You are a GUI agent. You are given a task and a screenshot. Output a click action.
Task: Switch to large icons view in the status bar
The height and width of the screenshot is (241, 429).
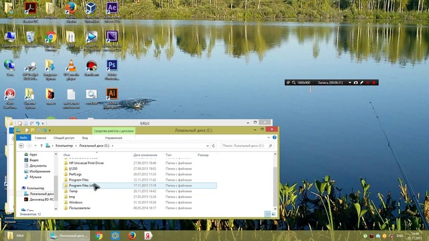[x=273, y=214]
